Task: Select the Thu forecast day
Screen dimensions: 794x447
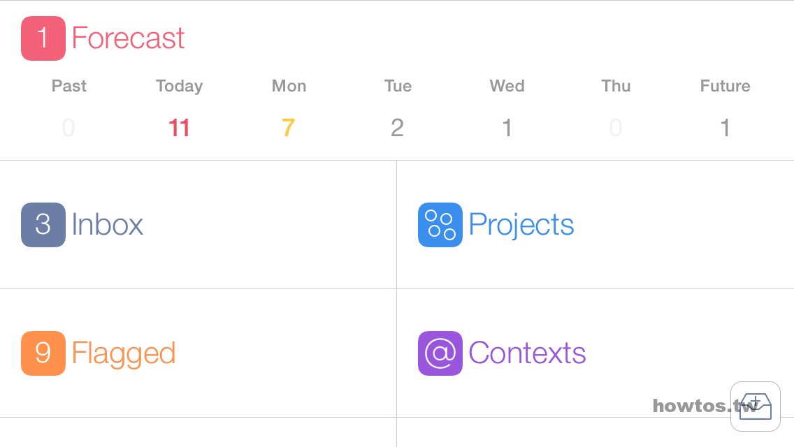Action: (616, 108)
